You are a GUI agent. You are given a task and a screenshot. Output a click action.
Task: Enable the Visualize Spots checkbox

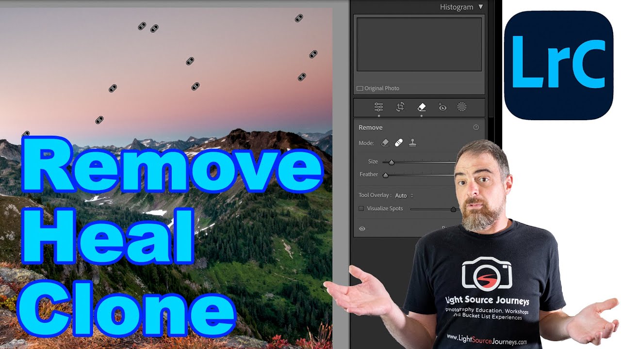[x=361, y=208]
